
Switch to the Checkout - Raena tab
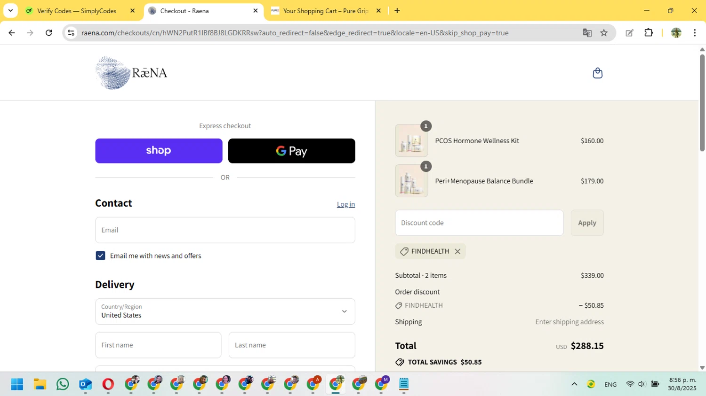click(185, 11)
